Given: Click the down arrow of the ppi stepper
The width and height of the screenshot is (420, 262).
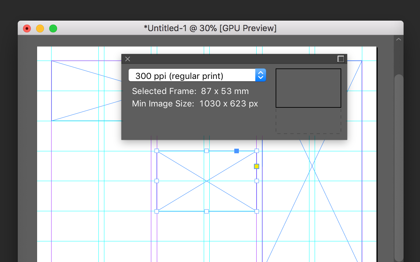Looking at the screenshot, I should coord(260,77).
